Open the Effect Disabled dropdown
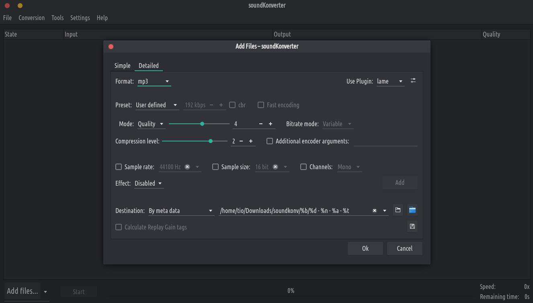533x303 pixels. click(149, 183)
